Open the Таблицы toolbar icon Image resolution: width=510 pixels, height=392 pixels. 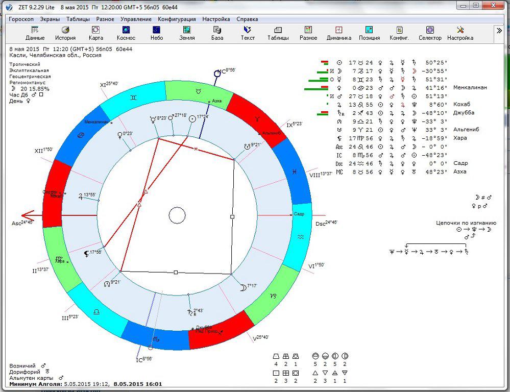(278, 34)
